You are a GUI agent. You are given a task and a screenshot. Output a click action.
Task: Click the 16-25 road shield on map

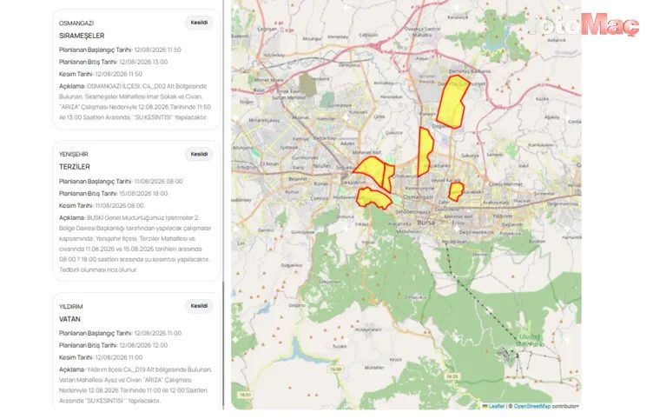click(x=452, y=376)
